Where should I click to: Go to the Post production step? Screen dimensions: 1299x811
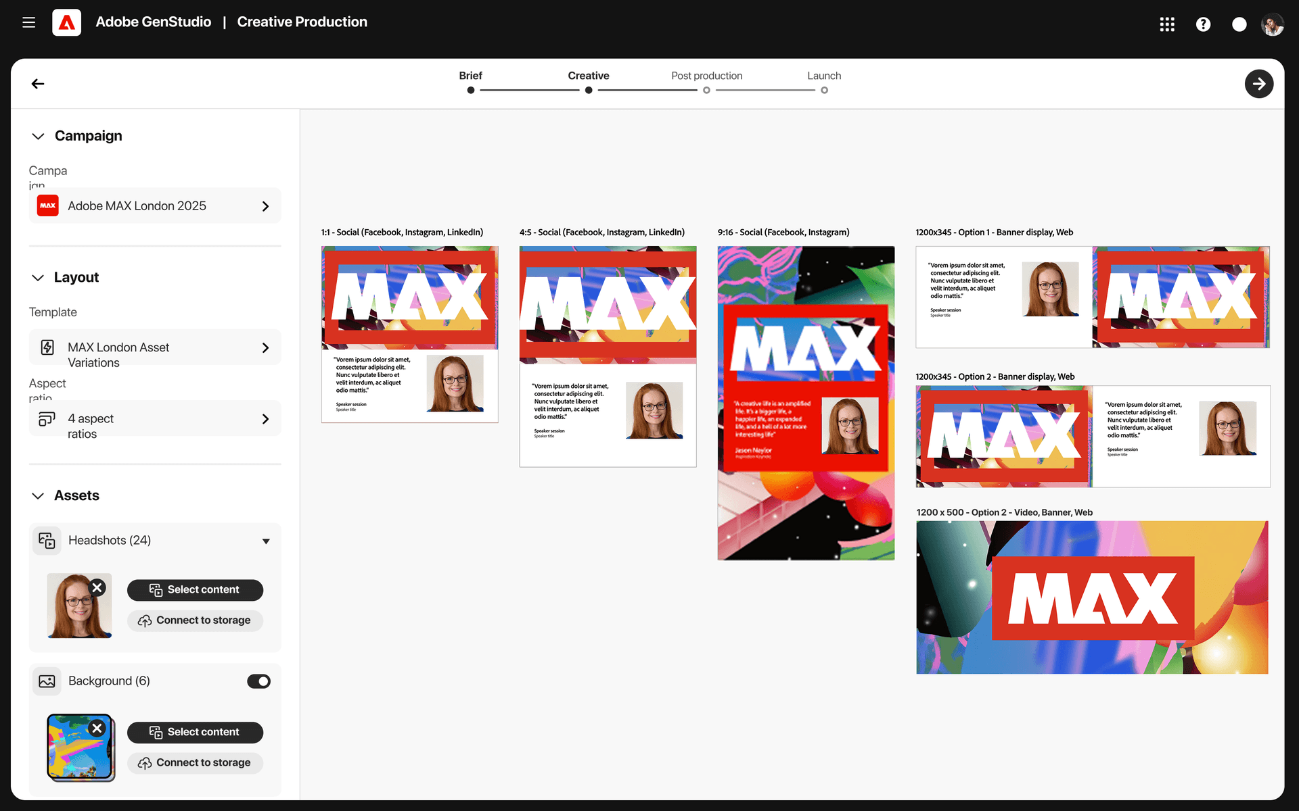point(706,76)
